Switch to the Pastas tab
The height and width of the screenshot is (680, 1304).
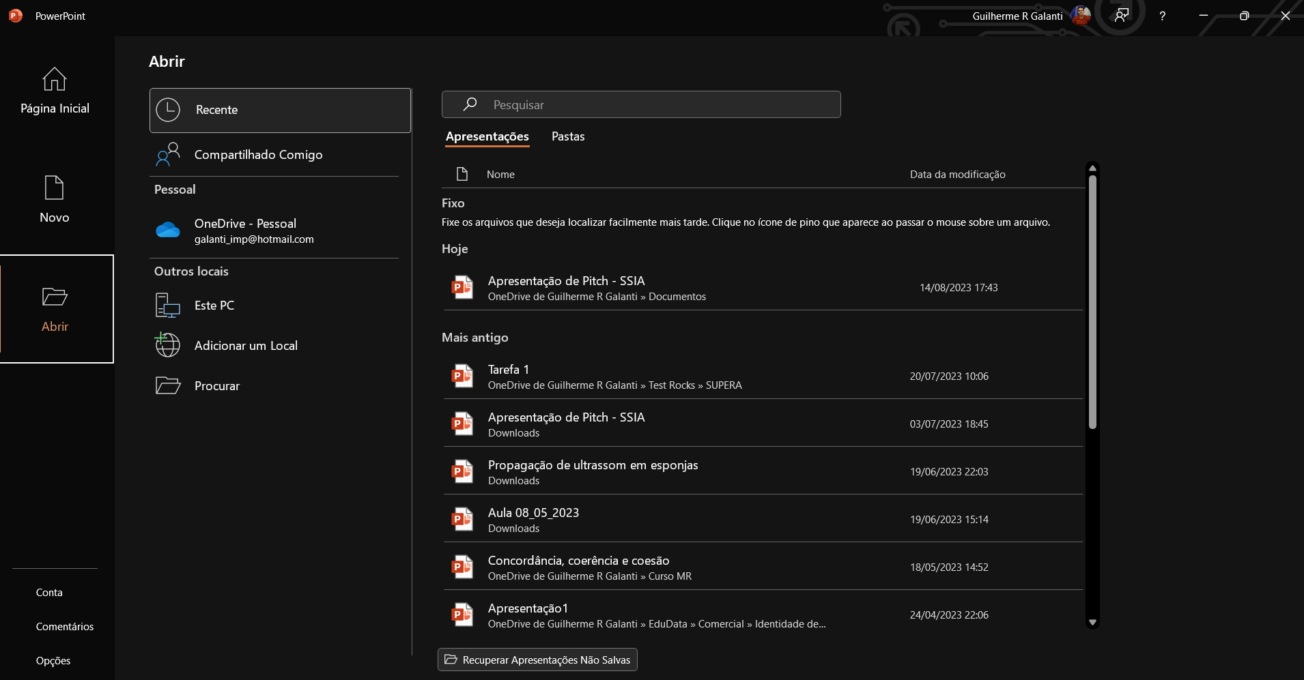tap(568, 136)
